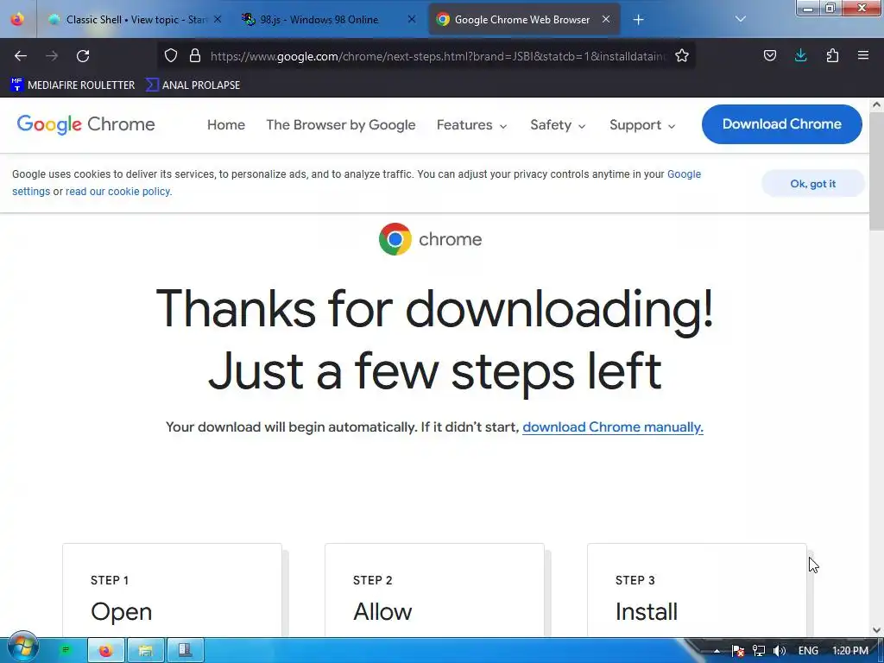Open the Firefox downloads panel
Image resolution: width=884 pixels, height=663 pixels.
pyautogui.click(x=800, y=55)
